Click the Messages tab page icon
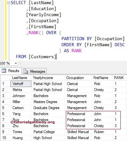This screenshot has height=141, width=127. pos(26,71)
